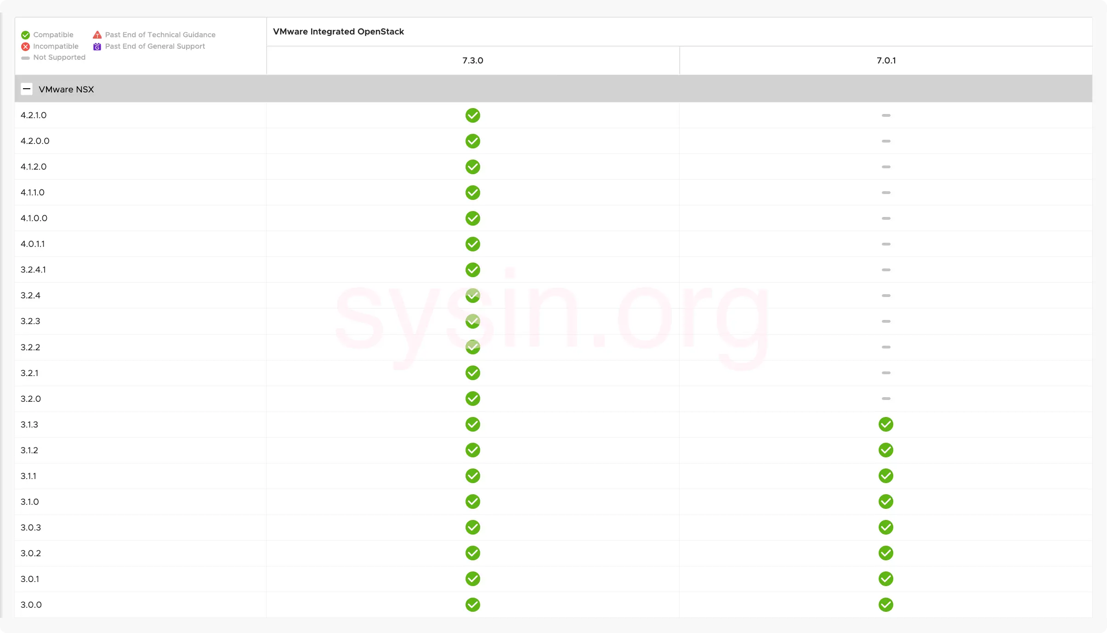Click compatible check for NSX 4.1.1.0 under 7.3.0
This screenshot has width=1107, height=633.
(x=472, y=193)
